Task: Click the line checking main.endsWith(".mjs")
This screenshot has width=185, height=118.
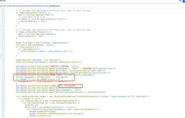Action: click(43, 19)
